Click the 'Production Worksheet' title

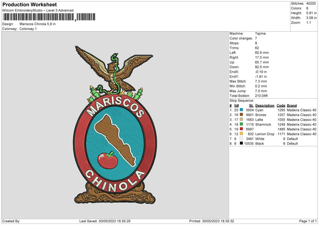point(30,4)
